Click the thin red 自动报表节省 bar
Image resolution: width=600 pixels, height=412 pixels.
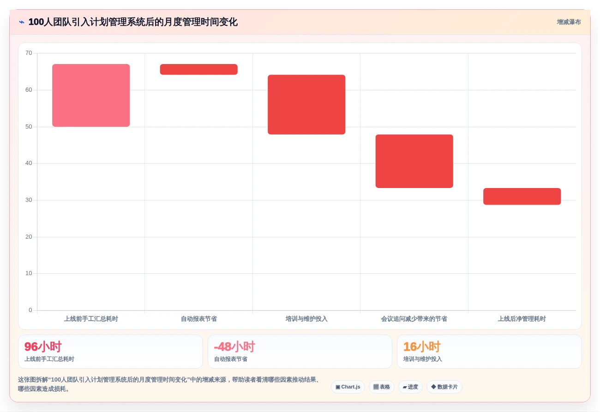tap(198, 69)
